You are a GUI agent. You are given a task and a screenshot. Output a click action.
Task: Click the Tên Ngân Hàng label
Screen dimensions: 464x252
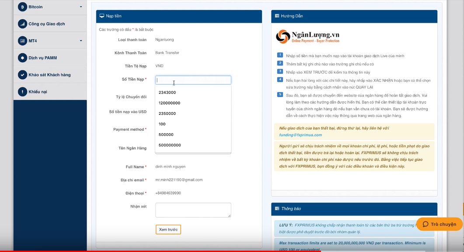(x=133, y=148)
